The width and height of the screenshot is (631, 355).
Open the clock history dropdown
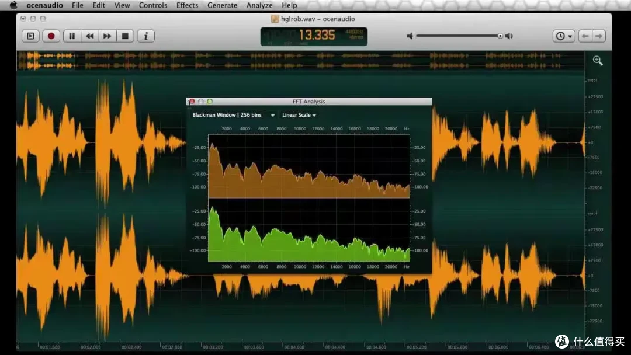pos(564,36)
